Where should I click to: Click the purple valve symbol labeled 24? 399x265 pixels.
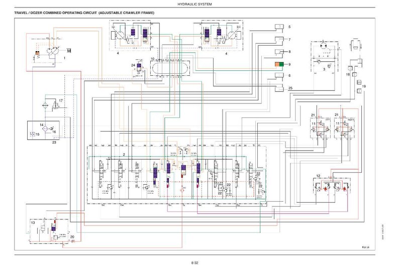point(139,67)
